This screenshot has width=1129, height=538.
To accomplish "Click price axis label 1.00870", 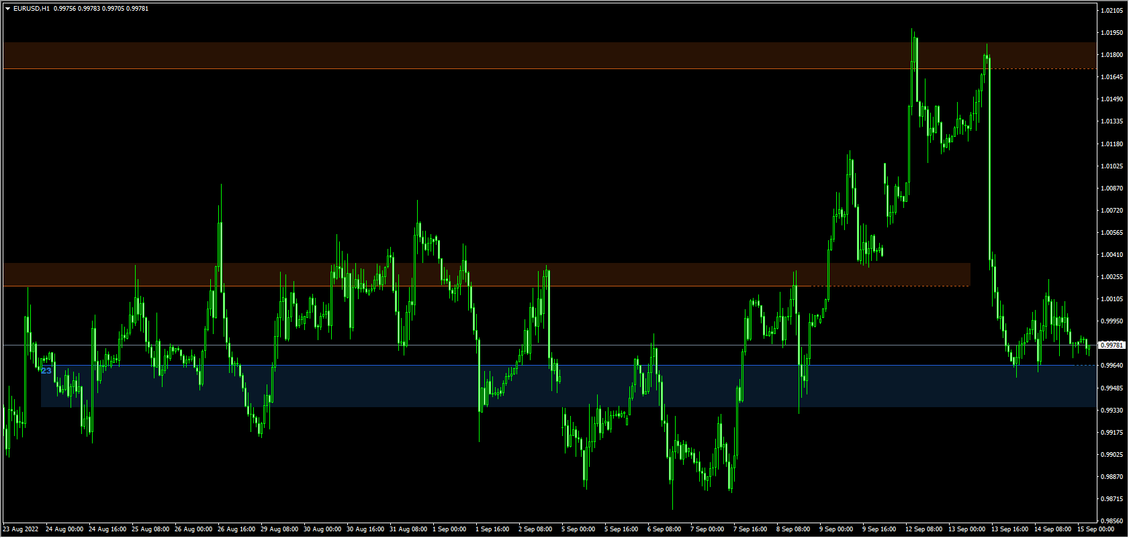I will [1112, 189].
